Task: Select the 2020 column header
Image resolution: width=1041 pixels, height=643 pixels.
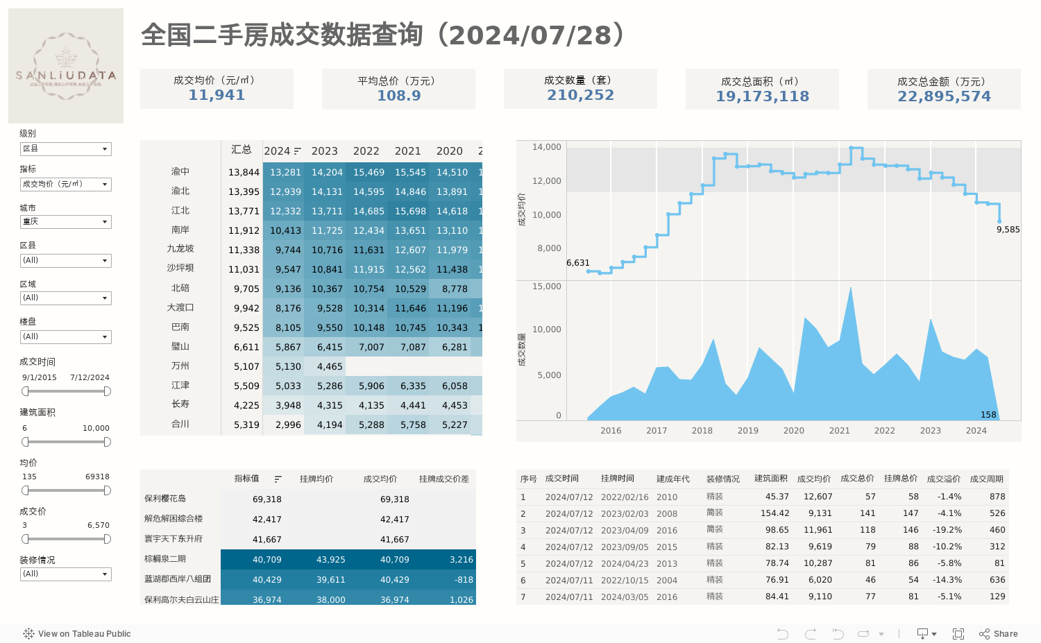Action: click(x=450, y=151)
